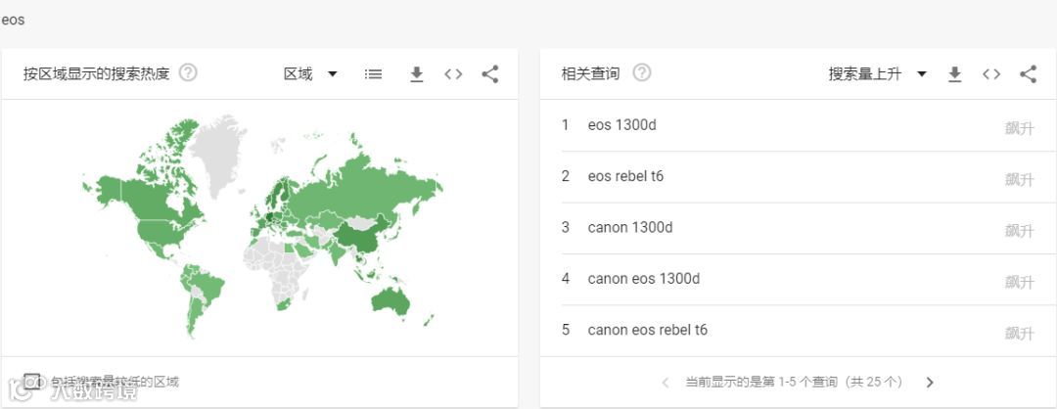1057x409 pixels.
Task: Get embed code for the region map
Action: pos(453,74)
